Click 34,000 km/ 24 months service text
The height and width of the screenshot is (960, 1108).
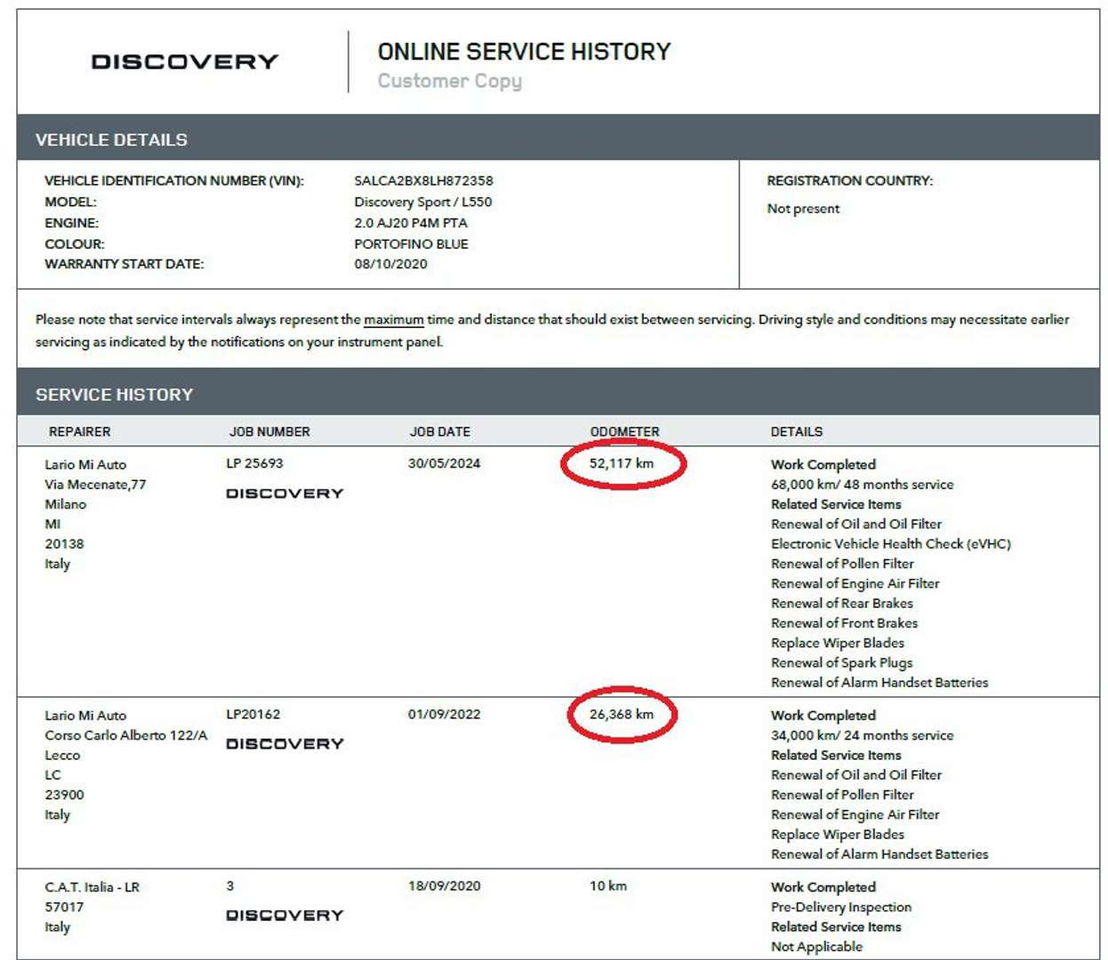pos(862,735)
